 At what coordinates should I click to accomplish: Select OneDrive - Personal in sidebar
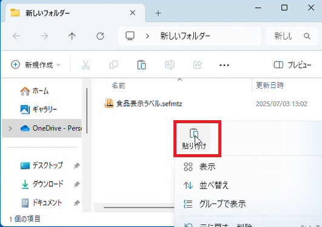[x=42, y=128]
